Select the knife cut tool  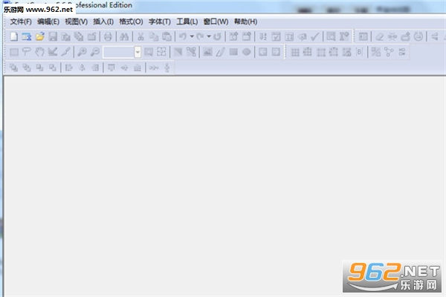(65, 52)
